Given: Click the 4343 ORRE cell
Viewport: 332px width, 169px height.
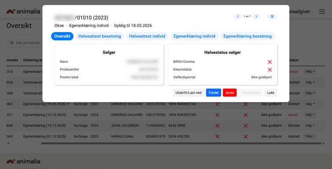Looking at the screenshot, I should point(177,126).
